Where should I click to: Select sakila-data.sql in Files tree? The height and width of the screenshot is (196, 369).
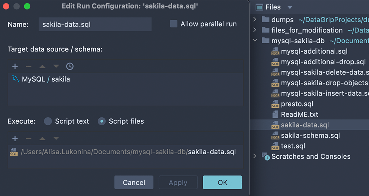click(x=305, y=125)
